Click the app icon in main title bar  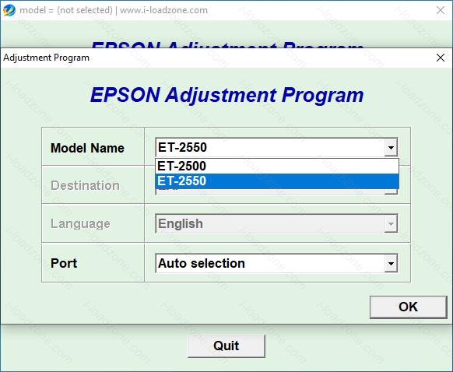point(9,10)
